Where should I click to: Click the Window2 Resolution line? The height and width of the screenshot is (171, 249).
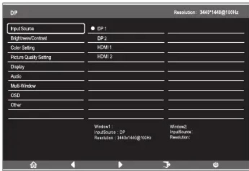tap(180, 137)
